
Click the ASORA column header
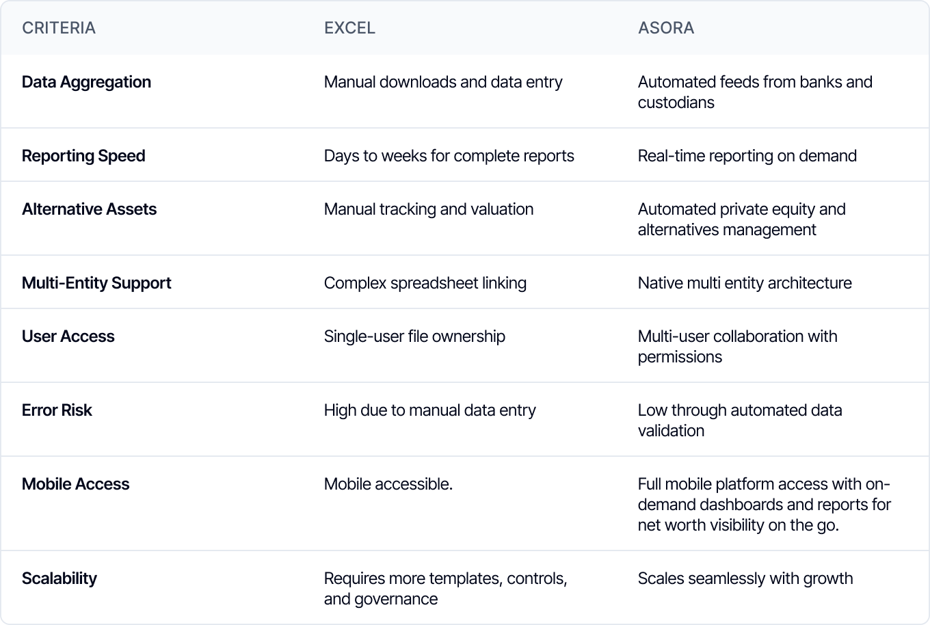[666, 28]
